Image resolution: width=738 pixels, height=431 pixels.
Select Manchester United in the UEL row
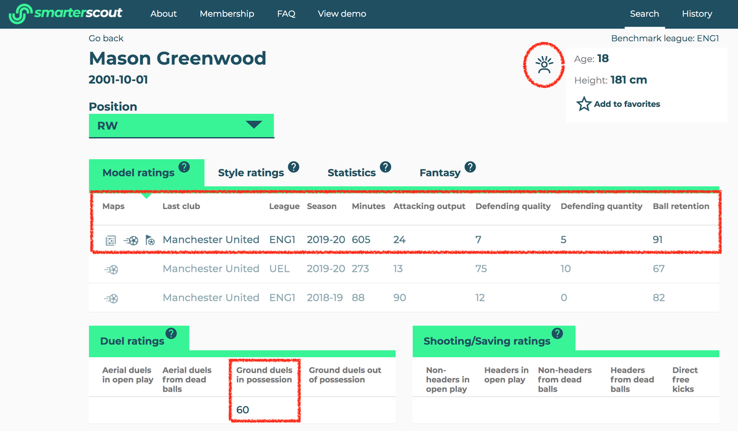point(211,269)
